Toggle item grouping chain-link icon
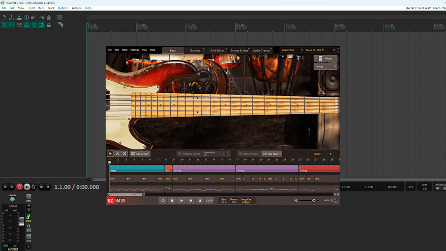The image size is (446, 251). pos(12,25)
